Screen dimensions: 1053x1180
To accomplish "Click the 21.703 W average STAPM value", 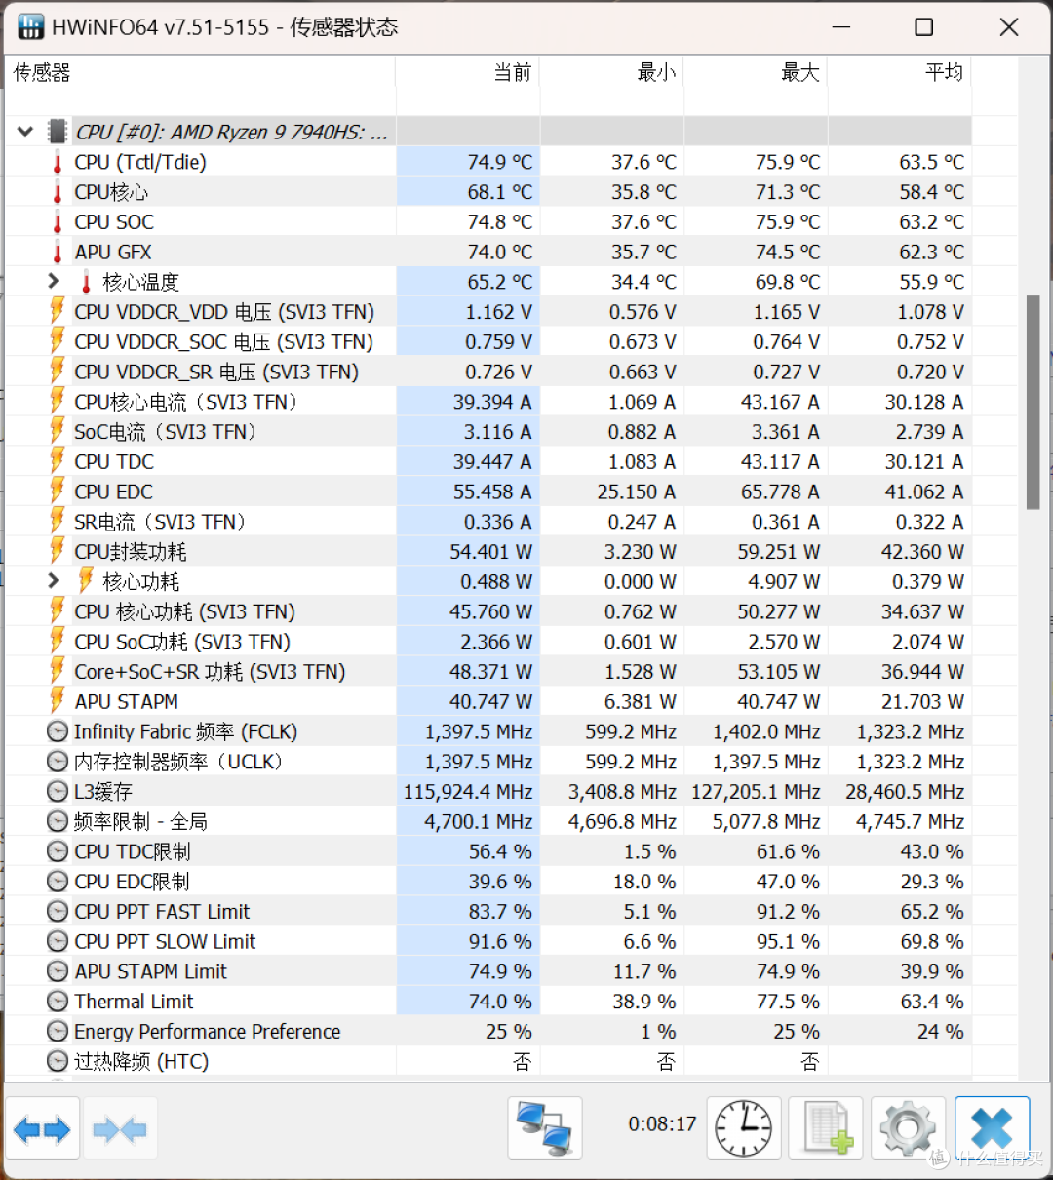I will pyautogui.click(x=922, y=702).
